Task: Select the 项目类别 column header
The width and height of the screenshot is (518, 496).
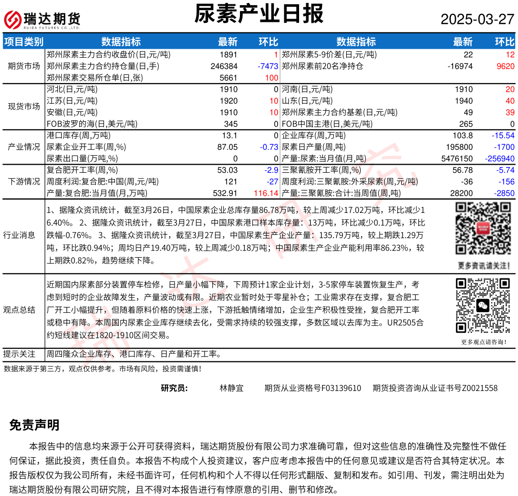Action: 23,42
